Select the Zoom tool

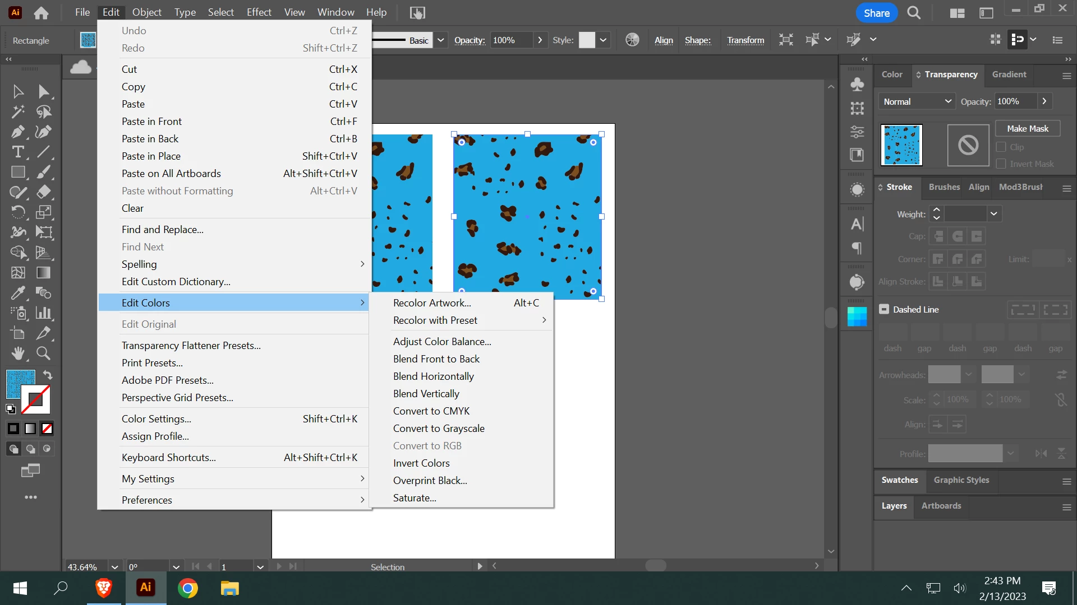click(43, 353)
